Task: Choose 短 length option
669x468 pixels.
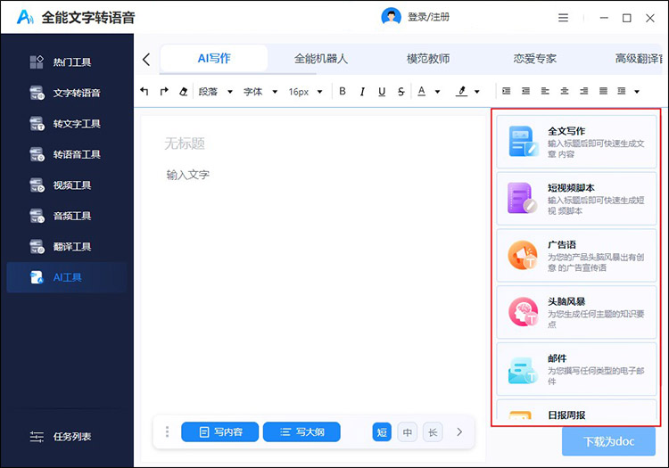Action: 382,432
